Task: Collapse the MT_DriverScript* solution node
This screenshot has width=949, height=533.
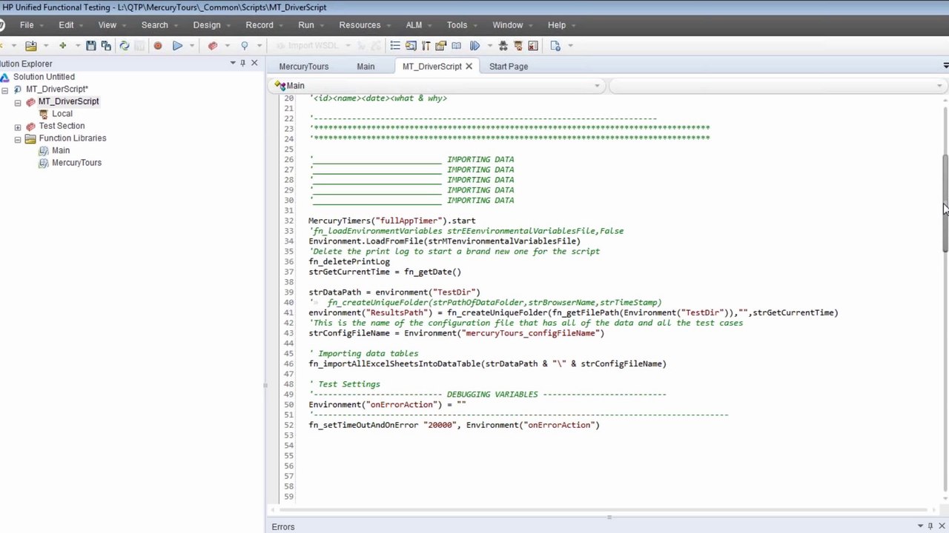Action: click(5, 90)
